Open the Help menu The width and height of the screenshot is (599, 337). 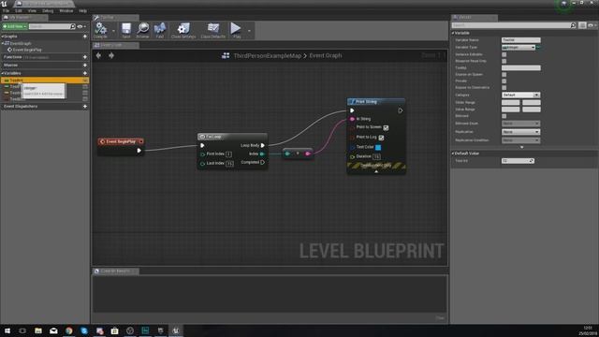click(83, 10)
